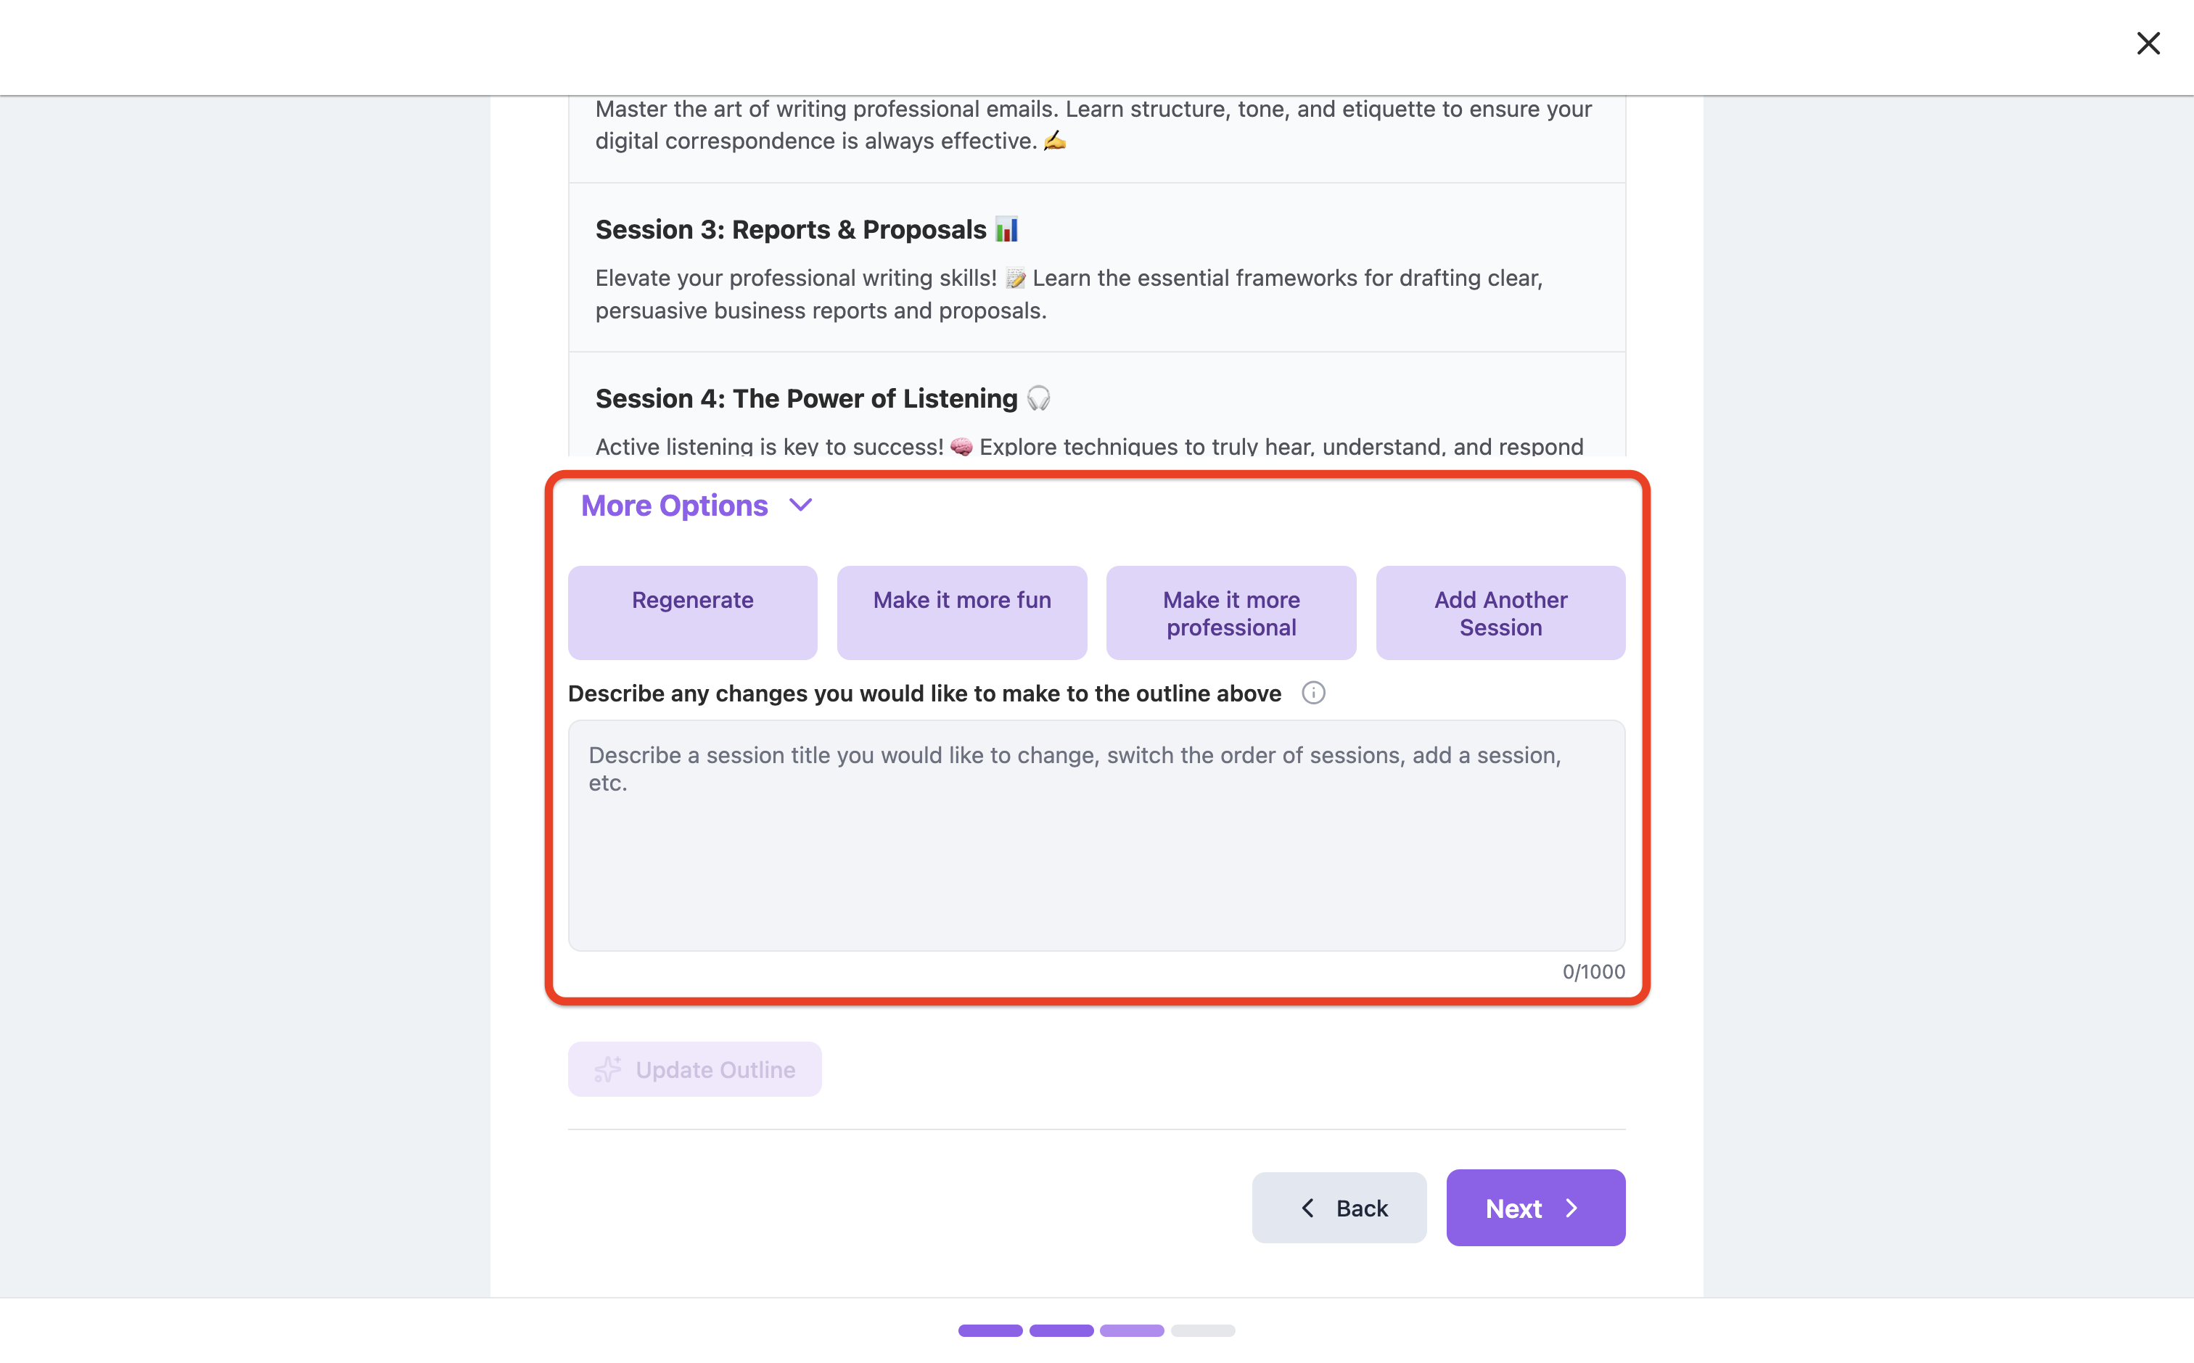Close the dialog with the X icon

[x=2148, y=44]
